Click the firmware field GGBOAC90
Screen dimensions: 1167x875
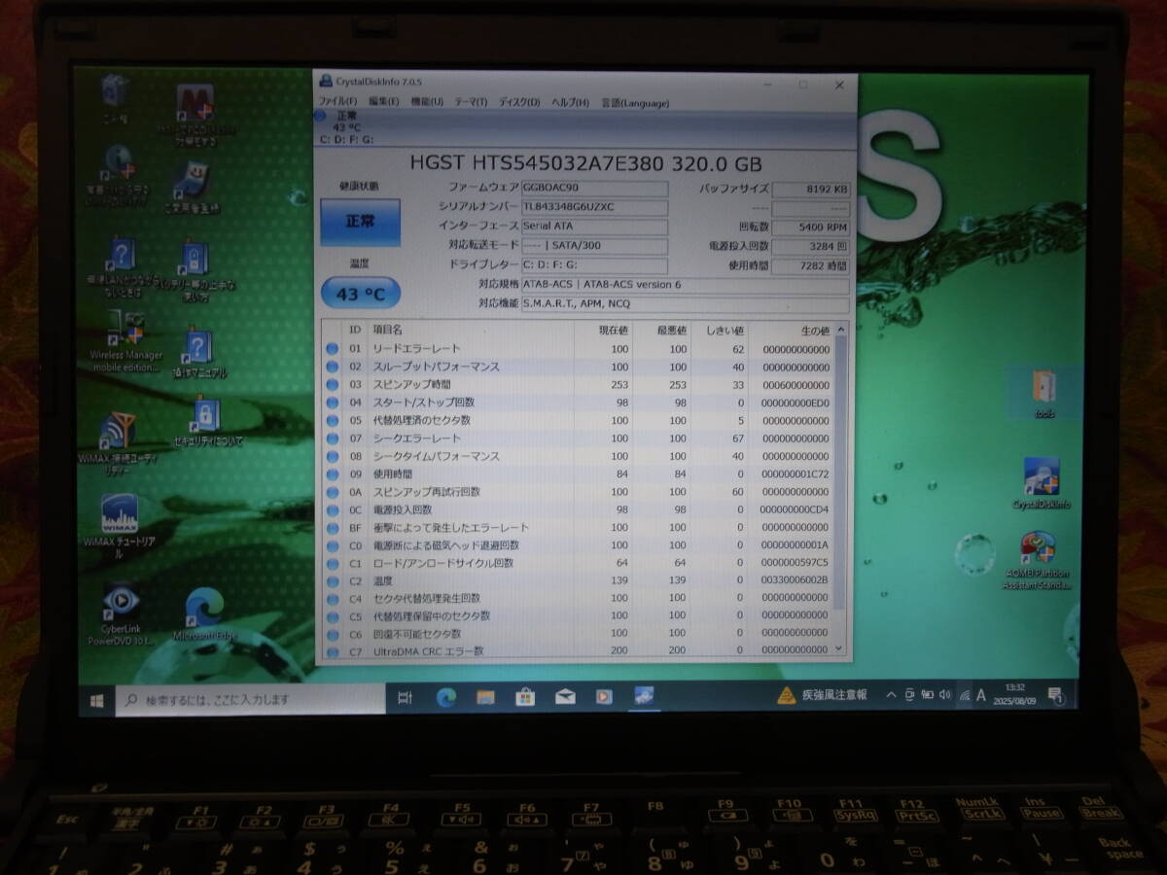coord(594,189)
